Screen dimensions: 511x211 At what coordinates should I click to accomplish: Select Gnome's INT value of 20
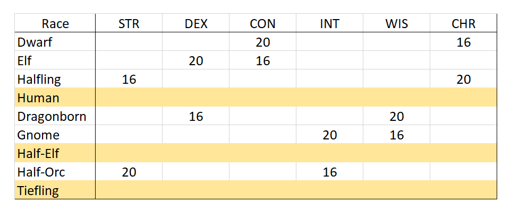click(x=329, y=134)
